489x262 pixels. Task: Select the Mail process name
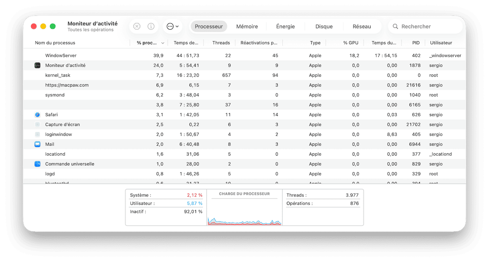(50, 144)
